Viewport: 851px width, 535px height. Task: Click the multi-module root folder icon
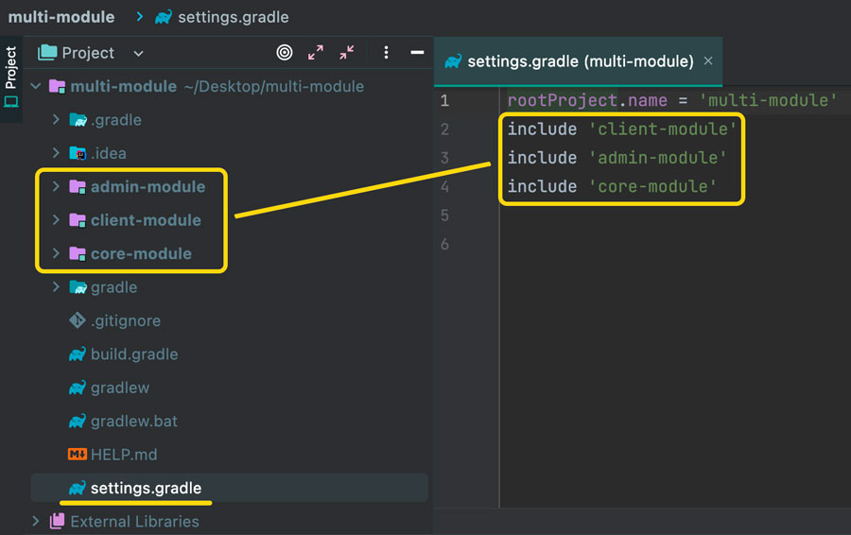pyautogui.click(x=57, y=86)
